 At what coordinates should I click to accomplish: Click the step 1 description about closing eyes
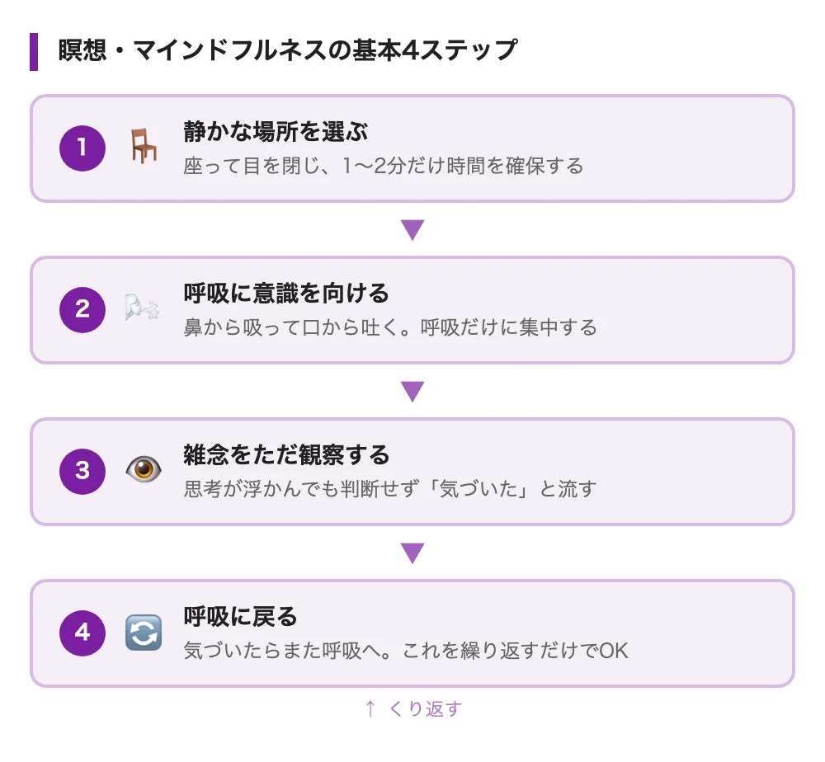[x=383, y=166]
